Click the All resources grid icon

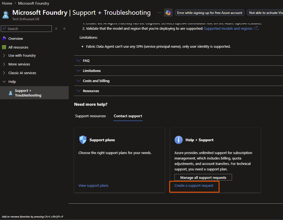4,47
